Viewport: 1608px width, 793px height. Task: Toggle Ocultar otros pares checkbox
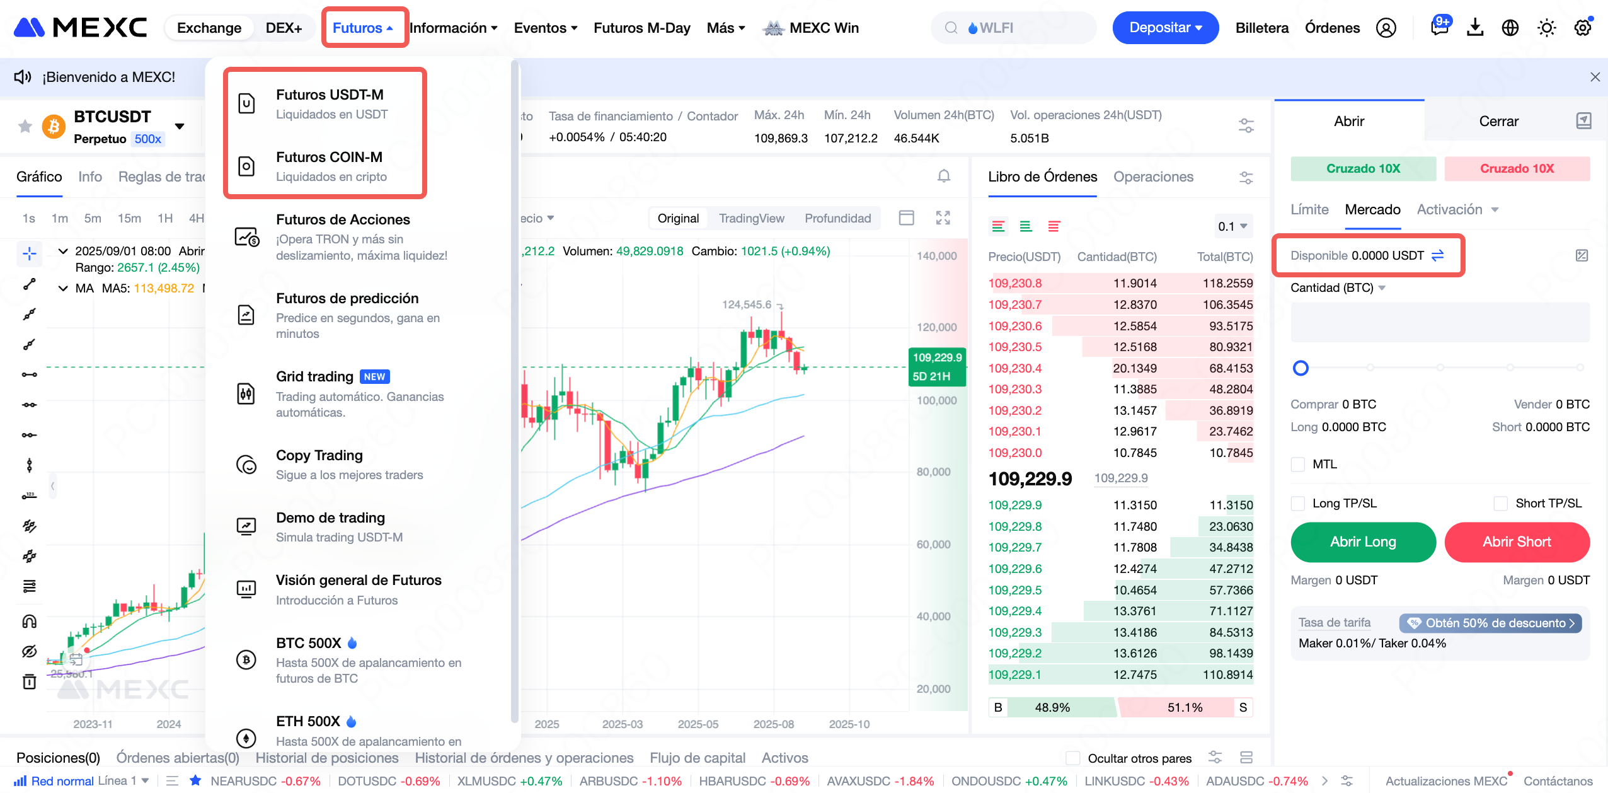tap(1072, 758)
